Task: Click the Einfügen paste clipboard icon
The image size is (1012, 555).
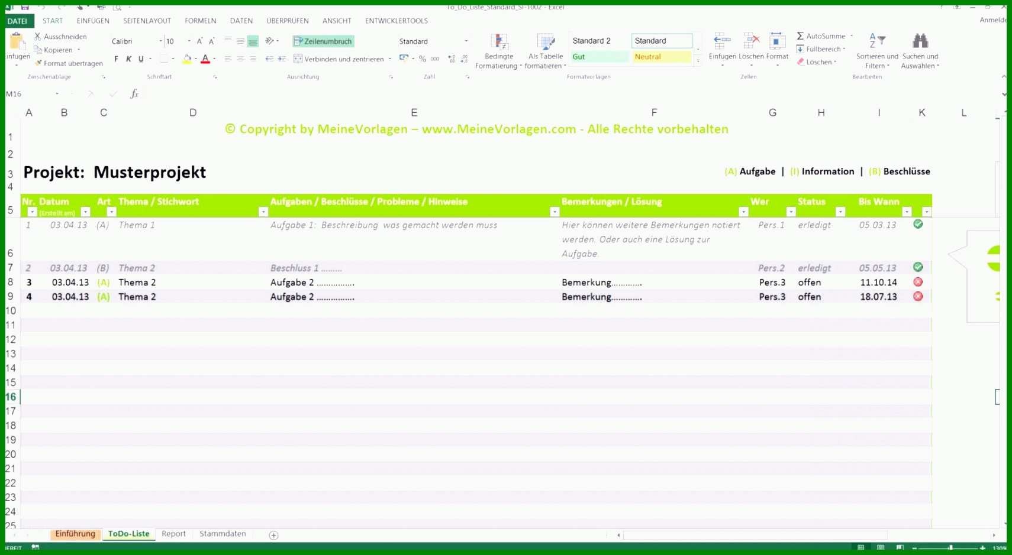Action: tap(17, 42)
